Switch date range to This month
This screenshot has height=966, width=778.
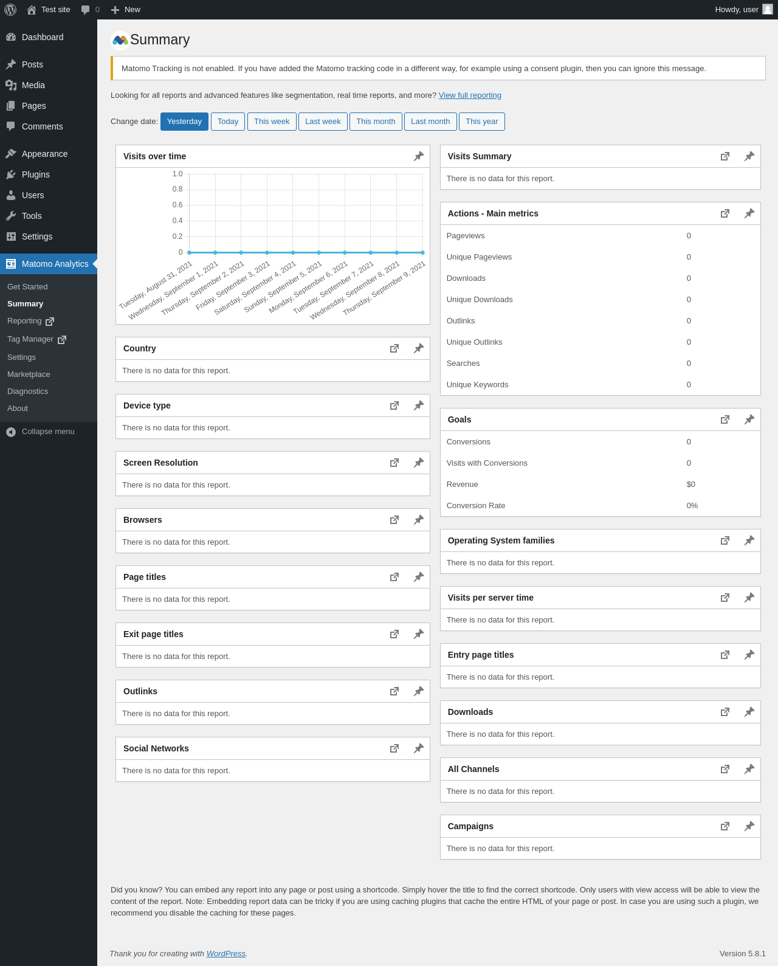376,122
